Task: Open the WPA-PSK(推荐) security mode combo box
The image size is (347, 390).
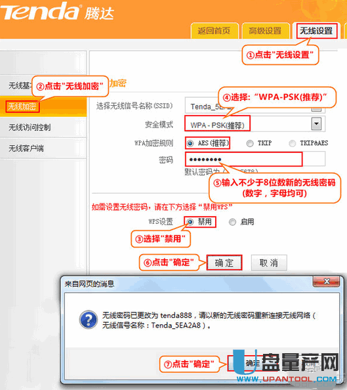Action: point(255,124)
